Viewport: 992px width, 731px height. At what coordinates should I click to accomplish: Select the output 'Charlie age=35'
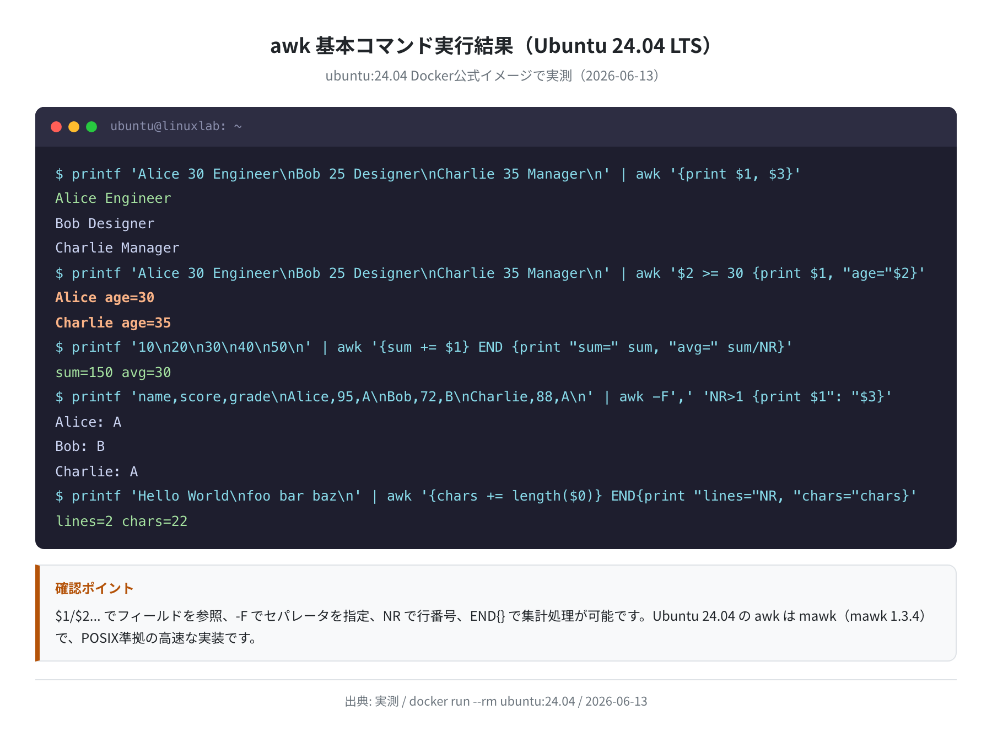113,322
